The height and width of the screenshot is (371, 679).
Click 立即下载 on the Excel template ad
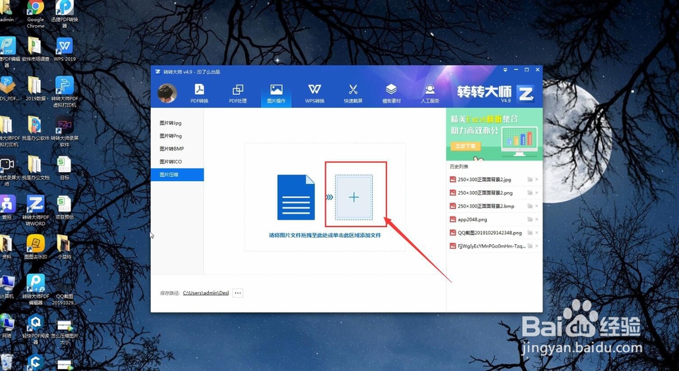(465, 146)
